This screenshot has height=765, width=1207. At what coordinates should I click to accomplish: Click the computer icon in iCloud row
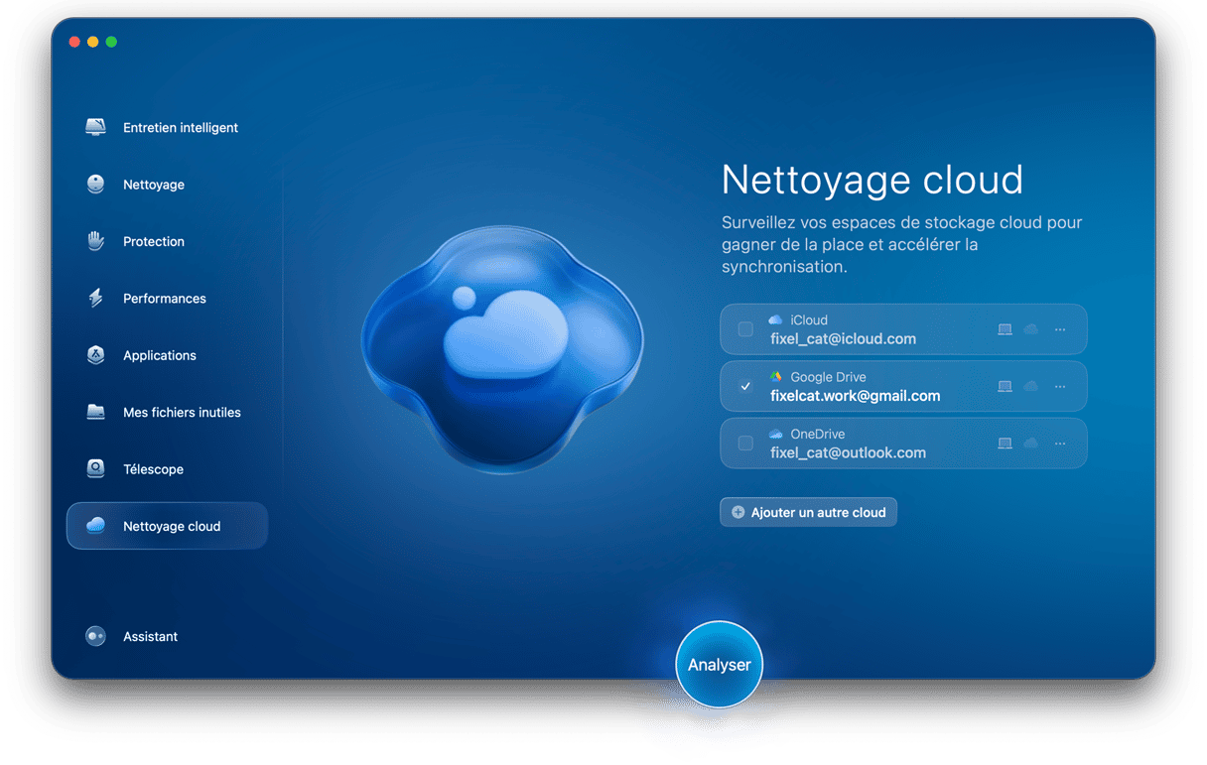click(x=1005, y=329)
